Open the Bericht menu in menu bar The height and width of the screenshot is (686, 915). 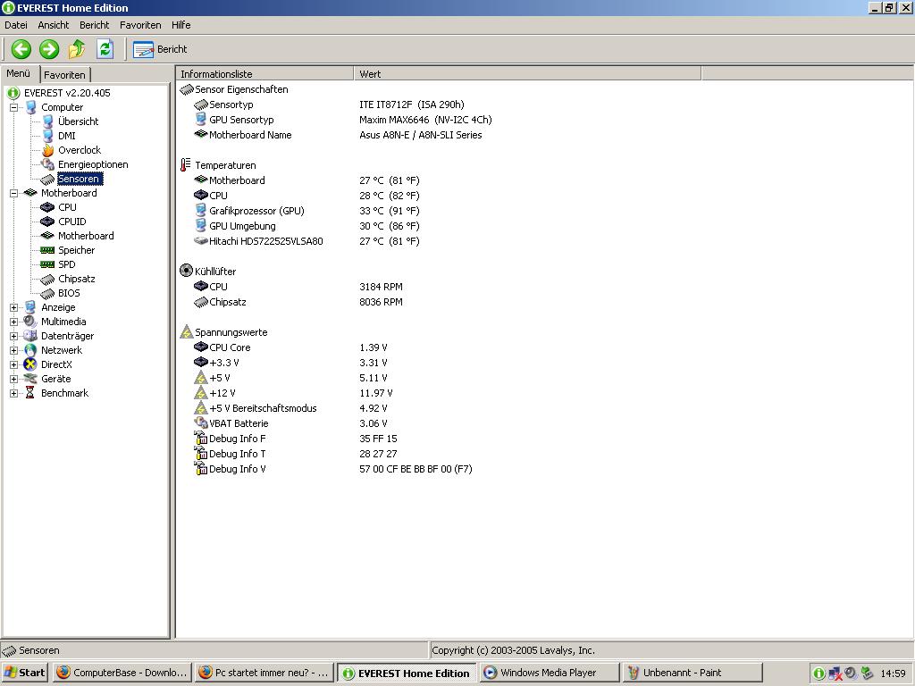[95, 25]
